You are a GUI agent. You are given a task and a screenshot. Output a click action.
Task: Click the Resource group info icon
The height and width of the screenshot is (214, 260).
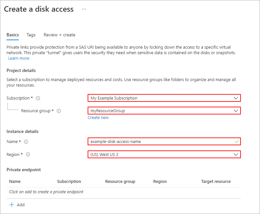[x=59, y=111]
